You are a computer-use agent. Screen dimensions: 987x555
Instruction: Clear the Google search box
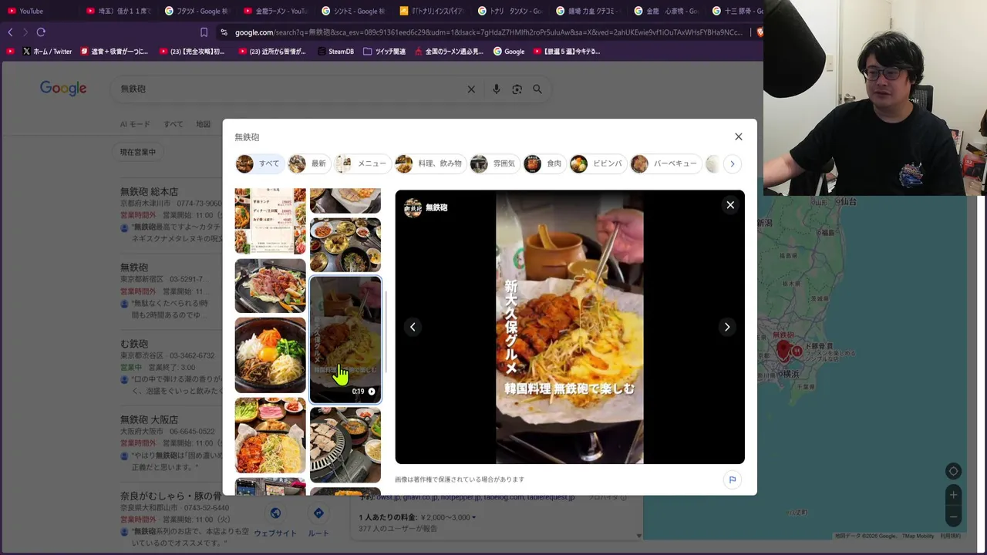click(471, 89)
